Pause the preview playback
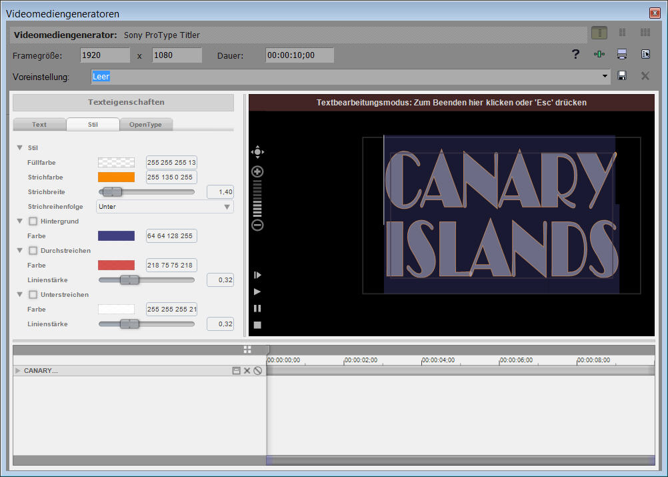The width and height of the screenshot is (668, 477). pos(257,308)
